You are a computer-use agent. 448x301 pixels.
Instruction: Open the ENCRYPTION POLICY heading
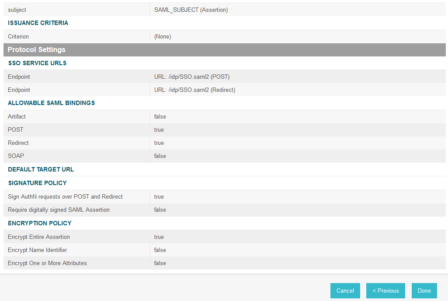[x=40, y=223]
